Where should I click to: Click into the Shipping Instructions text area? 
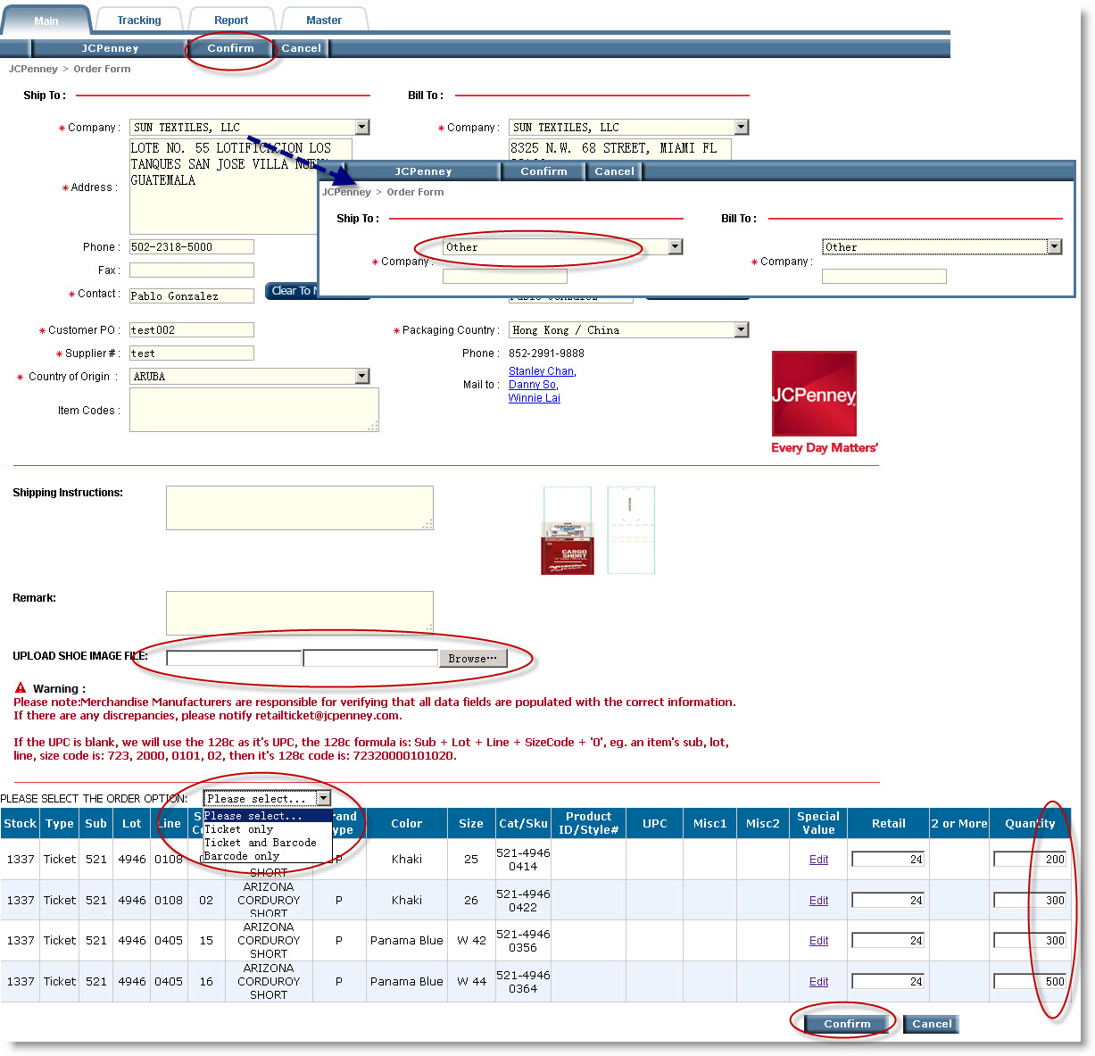pyautogui.click(x=300, y=508)
